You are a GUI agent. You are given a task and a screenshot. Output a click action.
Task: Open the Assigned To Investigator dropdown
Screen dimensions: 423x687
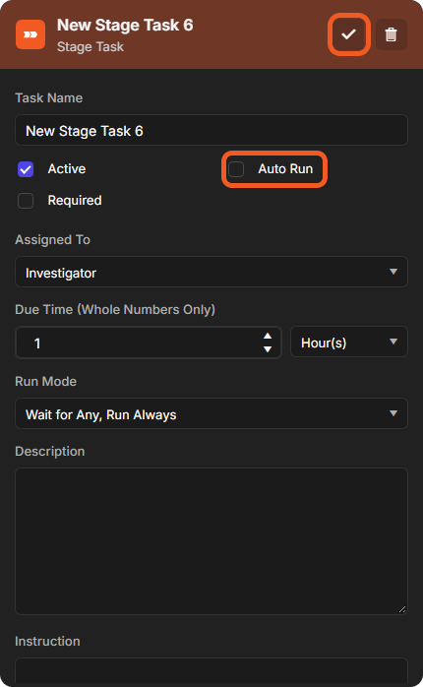pyautogui.click(x=211, y=272)
